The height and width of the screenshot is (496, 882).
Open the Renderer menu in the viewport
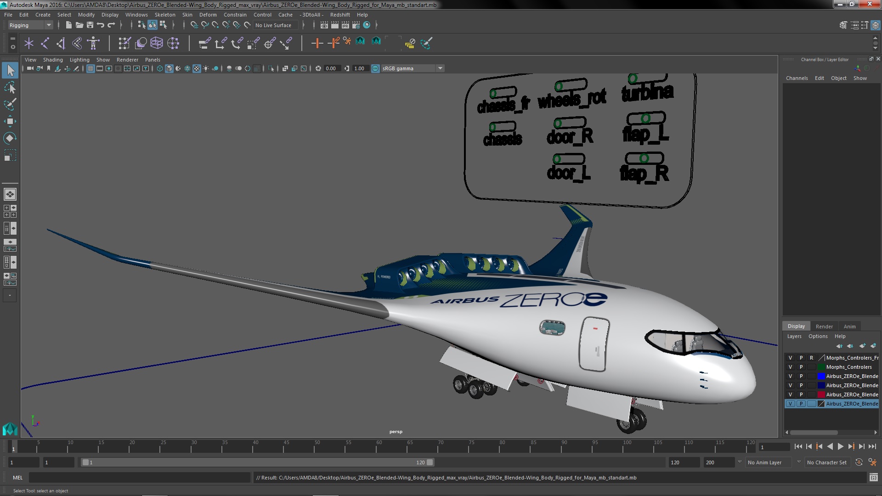pyautogui.click(x=127, y=60)
